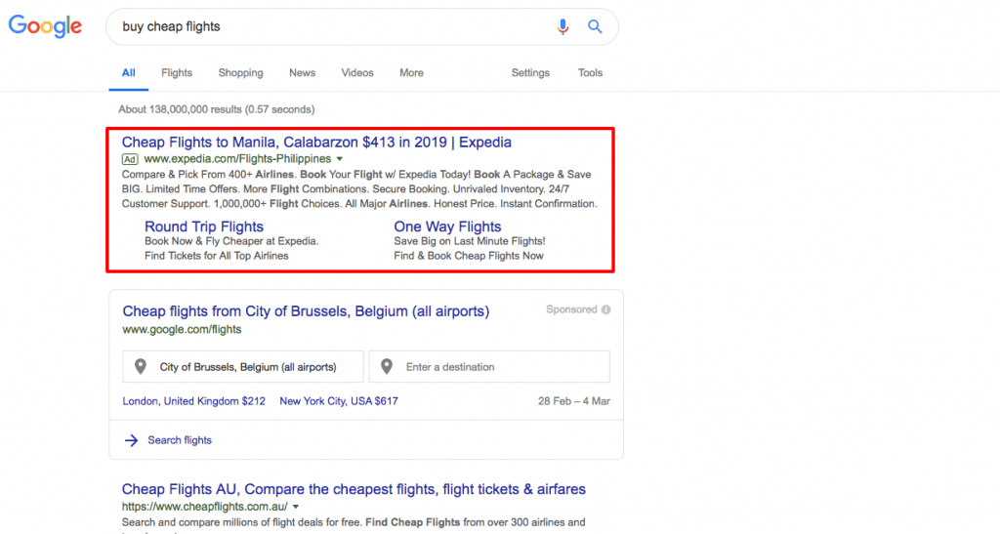
Task: Open the One Way Flights sitelink
Action: 447,226
